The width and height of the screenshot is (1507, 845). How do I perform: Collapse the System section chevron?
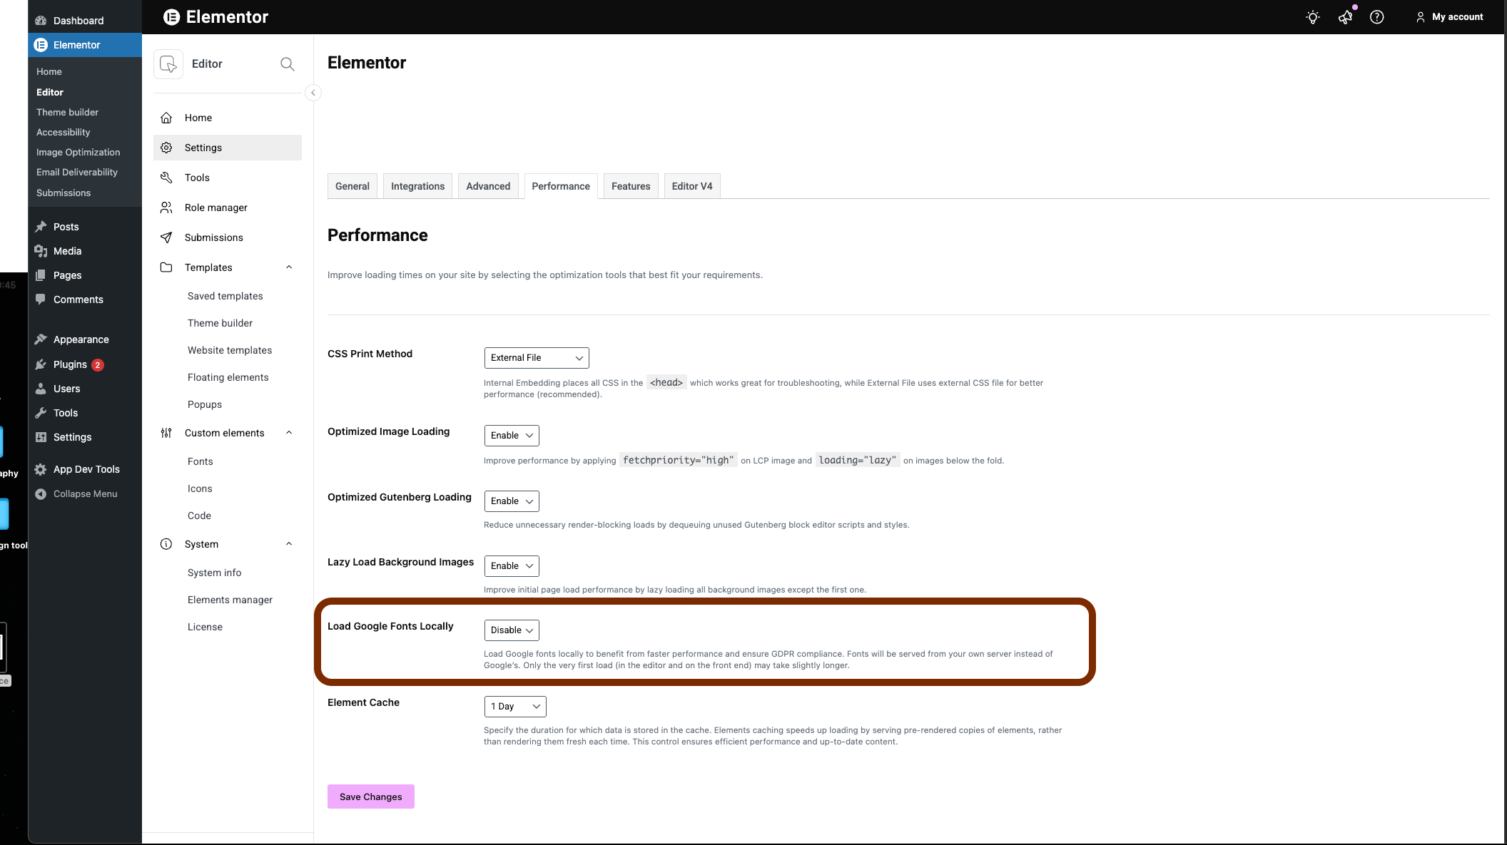tap(289, 544)
